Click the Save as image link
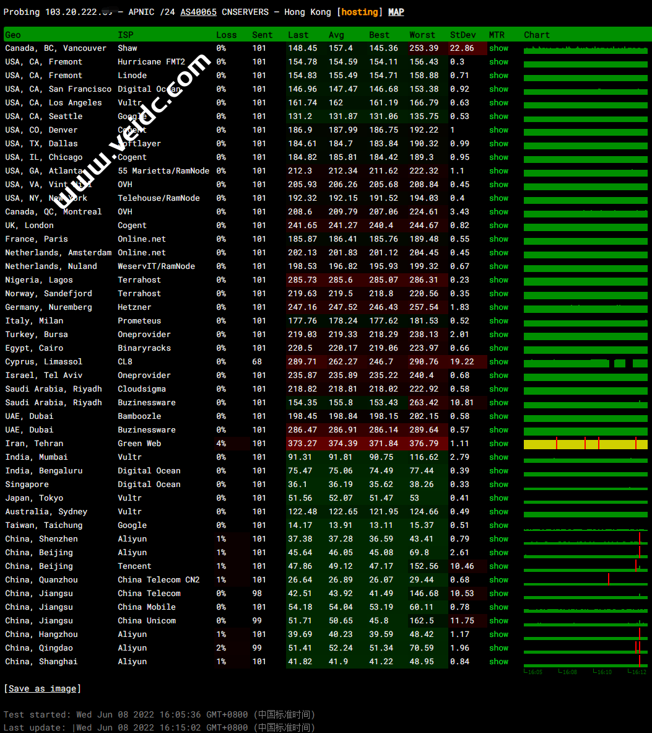652x733 pixels. pyautogui.click(x=43, y=688)
